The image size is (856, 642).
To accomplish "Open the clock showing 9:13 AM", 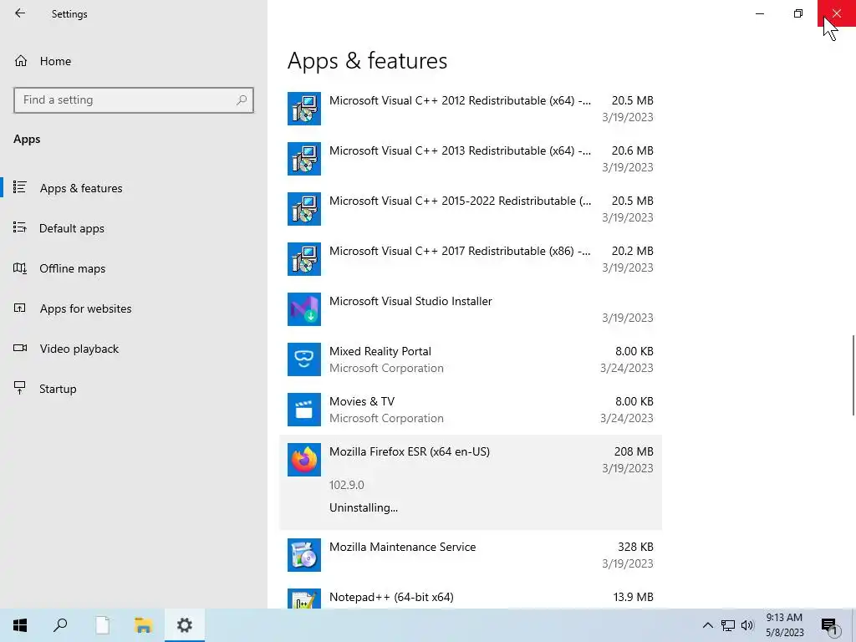I will [x=784, y=625].
